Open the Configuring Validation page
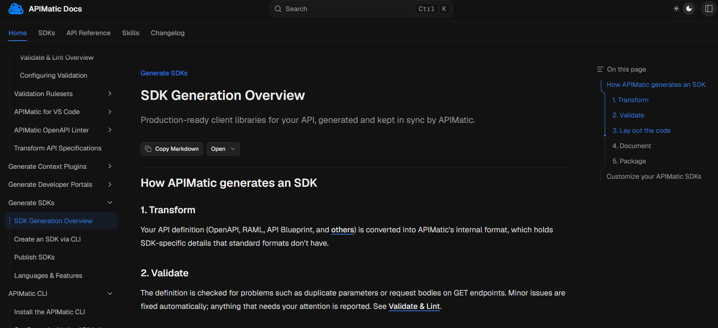This screenshot has width=718, height=328. [x=54, y=75]
